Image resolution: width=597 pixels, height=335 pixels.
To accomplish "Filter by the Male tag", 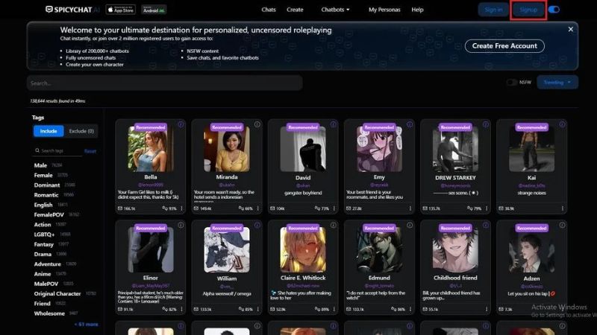I will 40,165.
